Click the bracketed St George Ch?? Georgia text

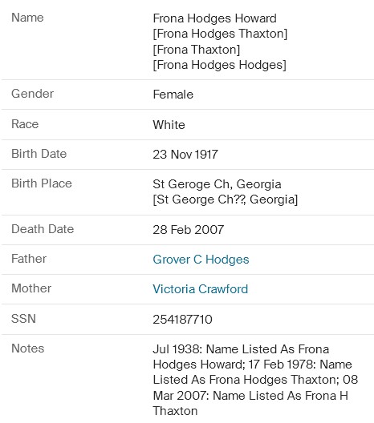[x=225, y=199]
